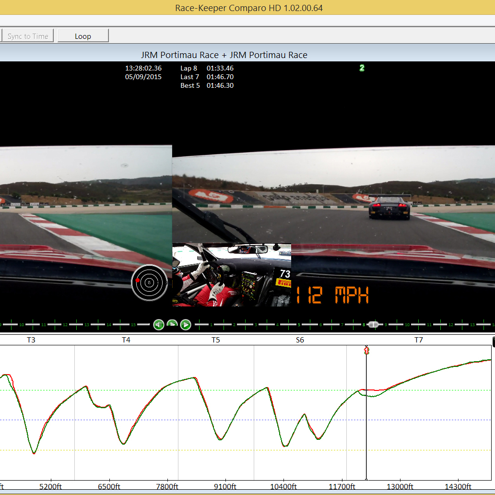Click the lap slider thumb near lap 8

(x=373, y=325)
